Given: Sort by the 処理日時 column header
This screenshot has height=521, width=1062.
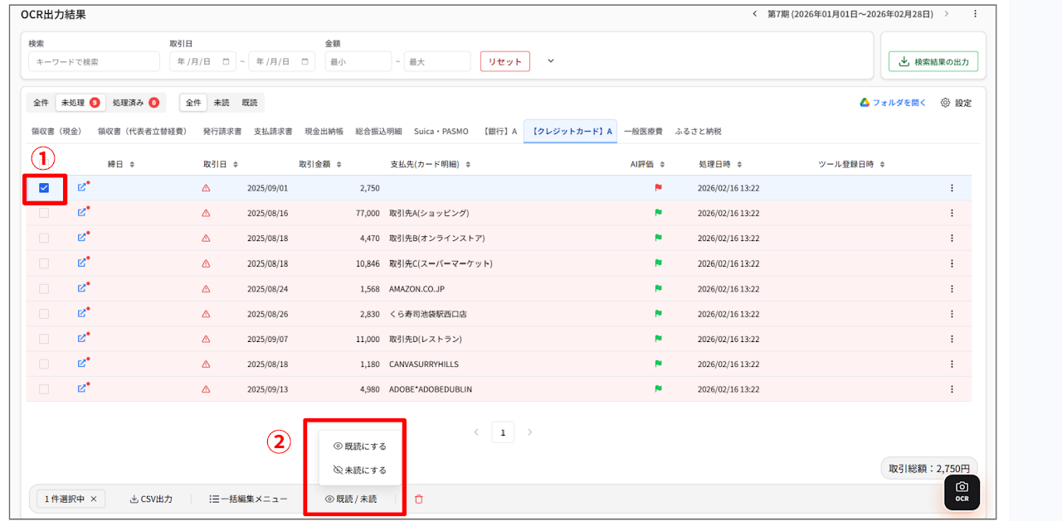Looking at the screenshot, I should coord(720,164).
